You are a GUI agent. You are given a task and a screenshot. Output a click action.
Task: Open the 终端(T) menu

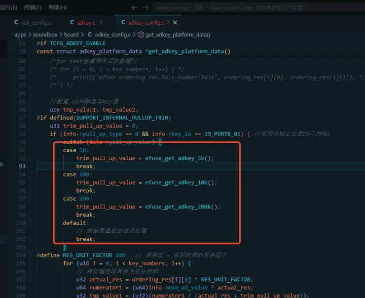33,8
